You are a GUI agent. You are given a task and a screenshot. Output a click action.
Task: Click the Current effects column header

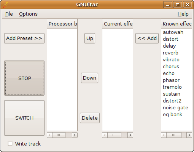[x=118, y=24]
